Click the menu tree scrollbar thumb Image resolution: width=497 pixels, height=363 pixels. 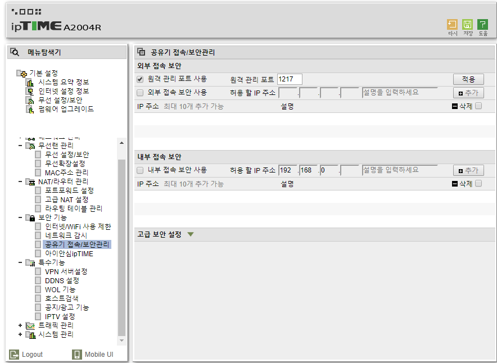pos(121,247)
